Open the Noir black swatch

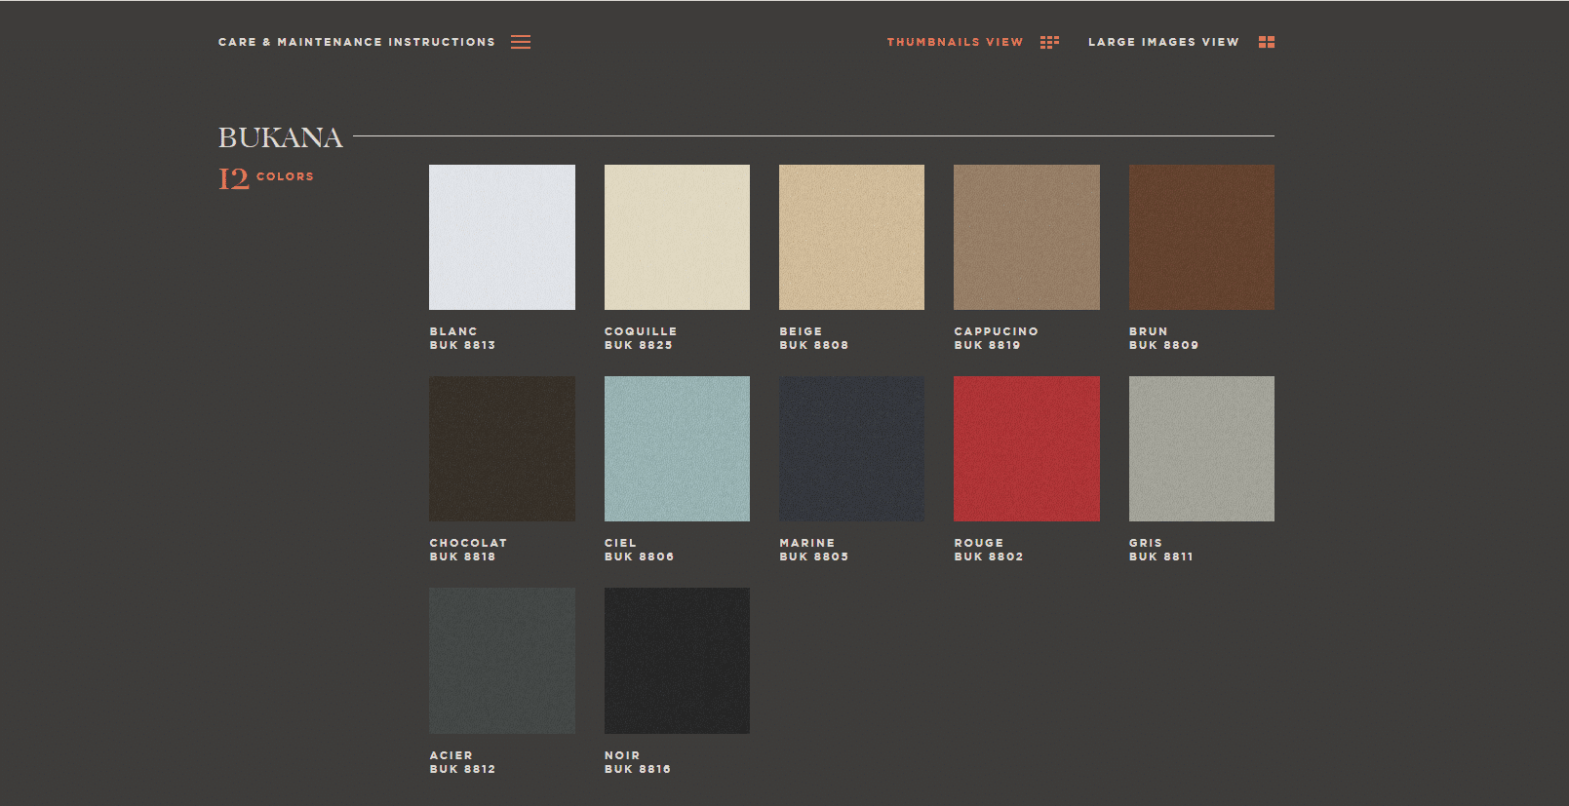[x=677, y=660]
